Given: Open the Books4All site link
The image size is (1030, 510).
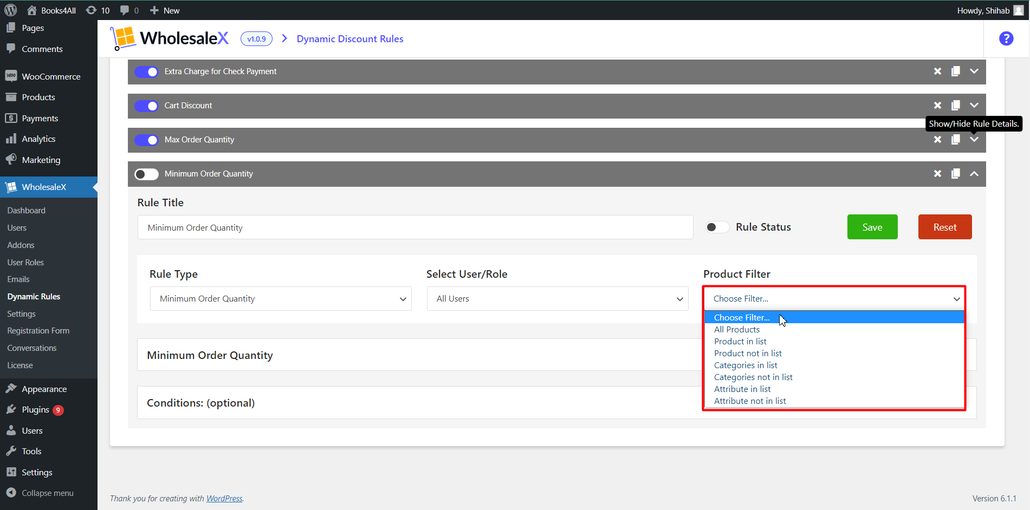Looking at the screenshot, I should (x=51, y=10).
